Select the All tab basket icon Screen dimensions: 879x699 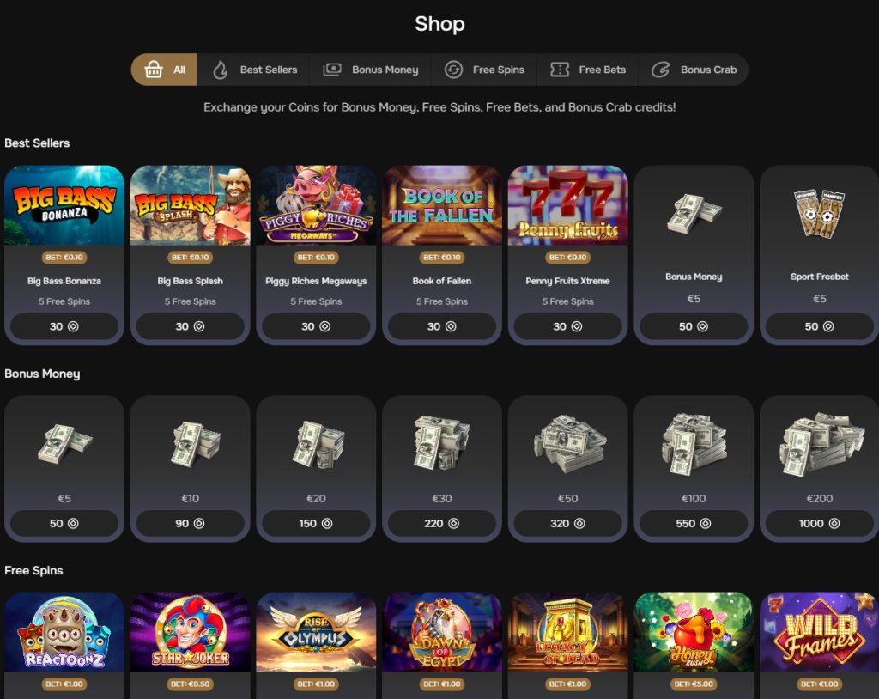[153, 70]
